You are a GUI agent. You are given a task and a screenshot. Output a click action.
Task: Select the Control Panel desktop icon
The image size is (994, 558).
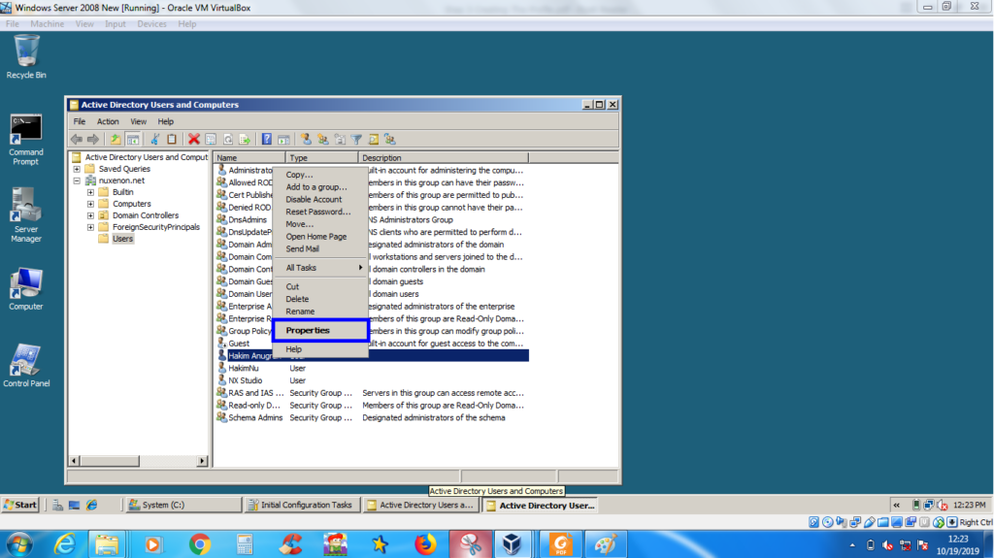(26, 365)
